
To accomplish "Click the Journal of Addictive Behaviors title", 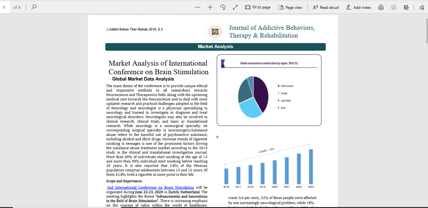I will click(272, 31).
